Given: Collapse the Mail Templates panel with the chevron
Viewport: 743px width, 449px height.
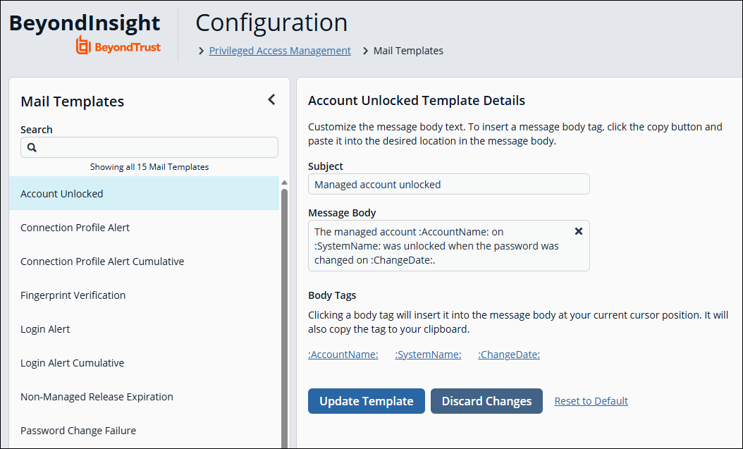Looking at the screenshot, I should (271, 99).
